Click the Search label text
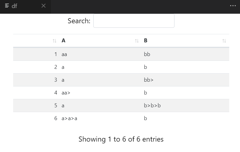240x152 pixels. coord(79,21)
